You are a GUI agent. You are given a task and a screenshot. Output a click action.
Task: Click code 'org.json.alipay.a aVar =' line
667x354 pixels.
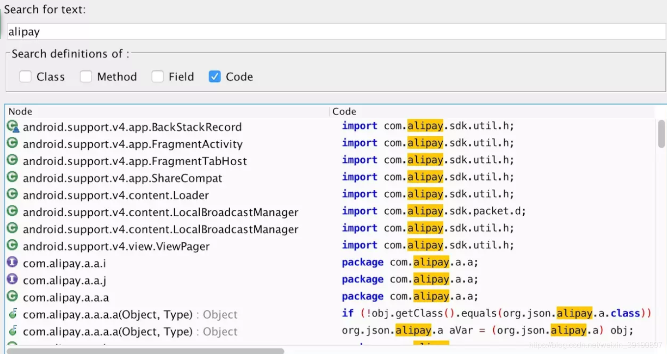click(488, 330)
